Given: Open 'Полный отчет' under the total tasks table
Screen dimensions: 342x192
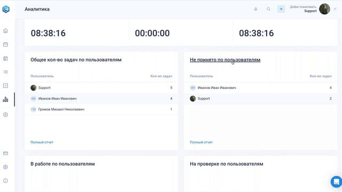Looking at the screenshot, I should pos(42,142).
